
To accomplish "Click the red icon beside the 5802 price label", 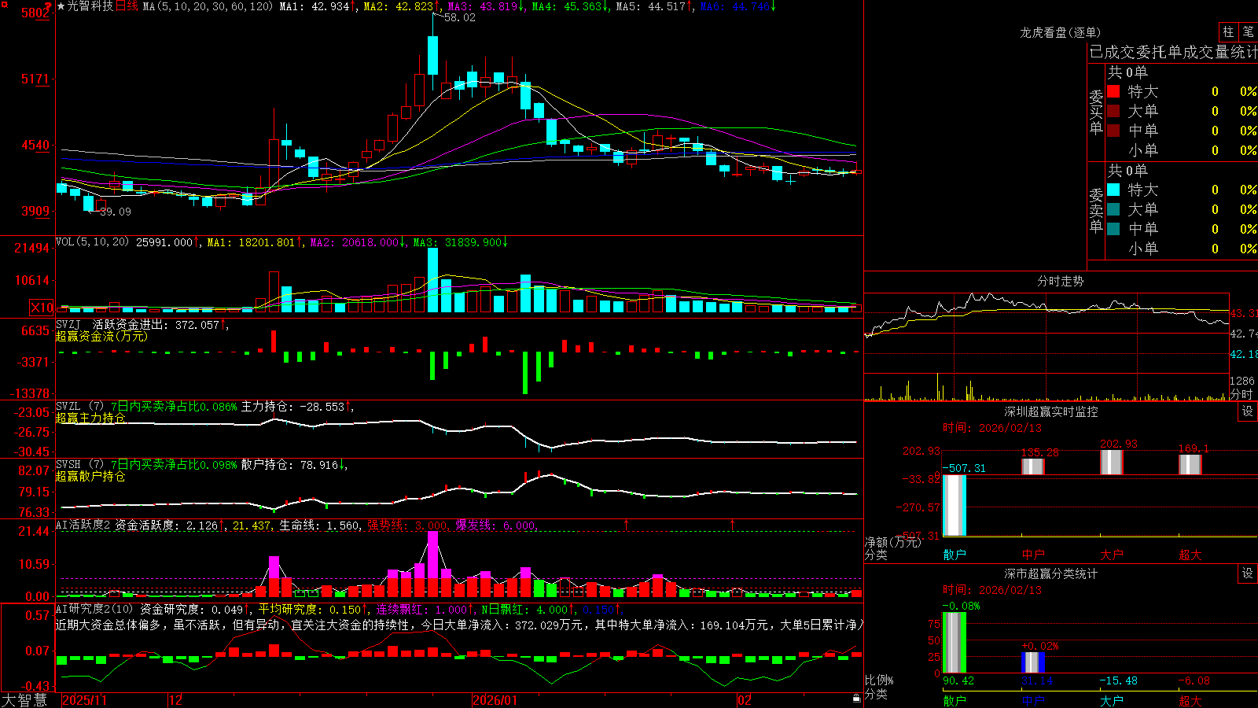I will click(48, 6).
